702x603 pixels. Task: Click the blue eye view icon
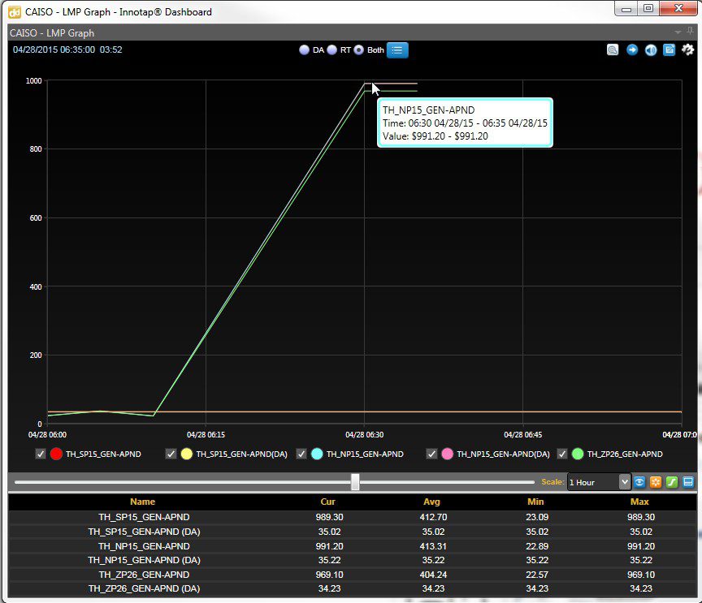pyautogui.click(x=639, y=482)
